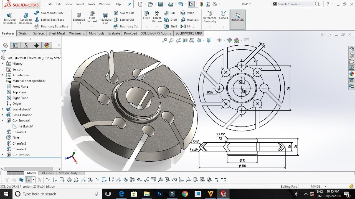Image resolution: width=355 pixels, height=199 pixels.
Task: Switch to the Motion Study 1 tab
Action: [69, 173]
